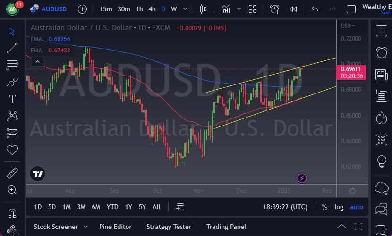Open the ideas lightbulb panel
Viewport: 392px width, 236px height.
(382, 161)
